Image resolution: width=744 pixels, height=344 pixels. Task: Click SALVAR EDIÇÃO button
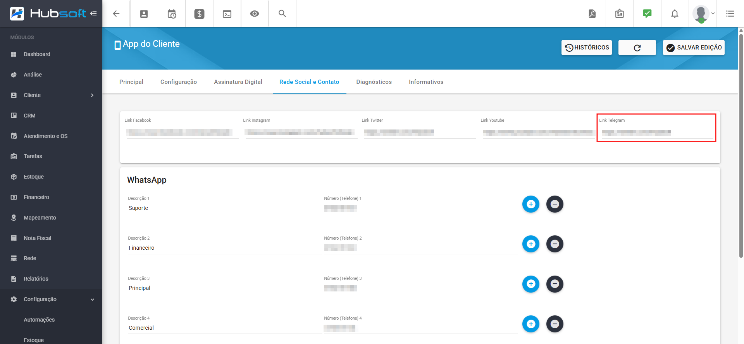tap(694, 48)
